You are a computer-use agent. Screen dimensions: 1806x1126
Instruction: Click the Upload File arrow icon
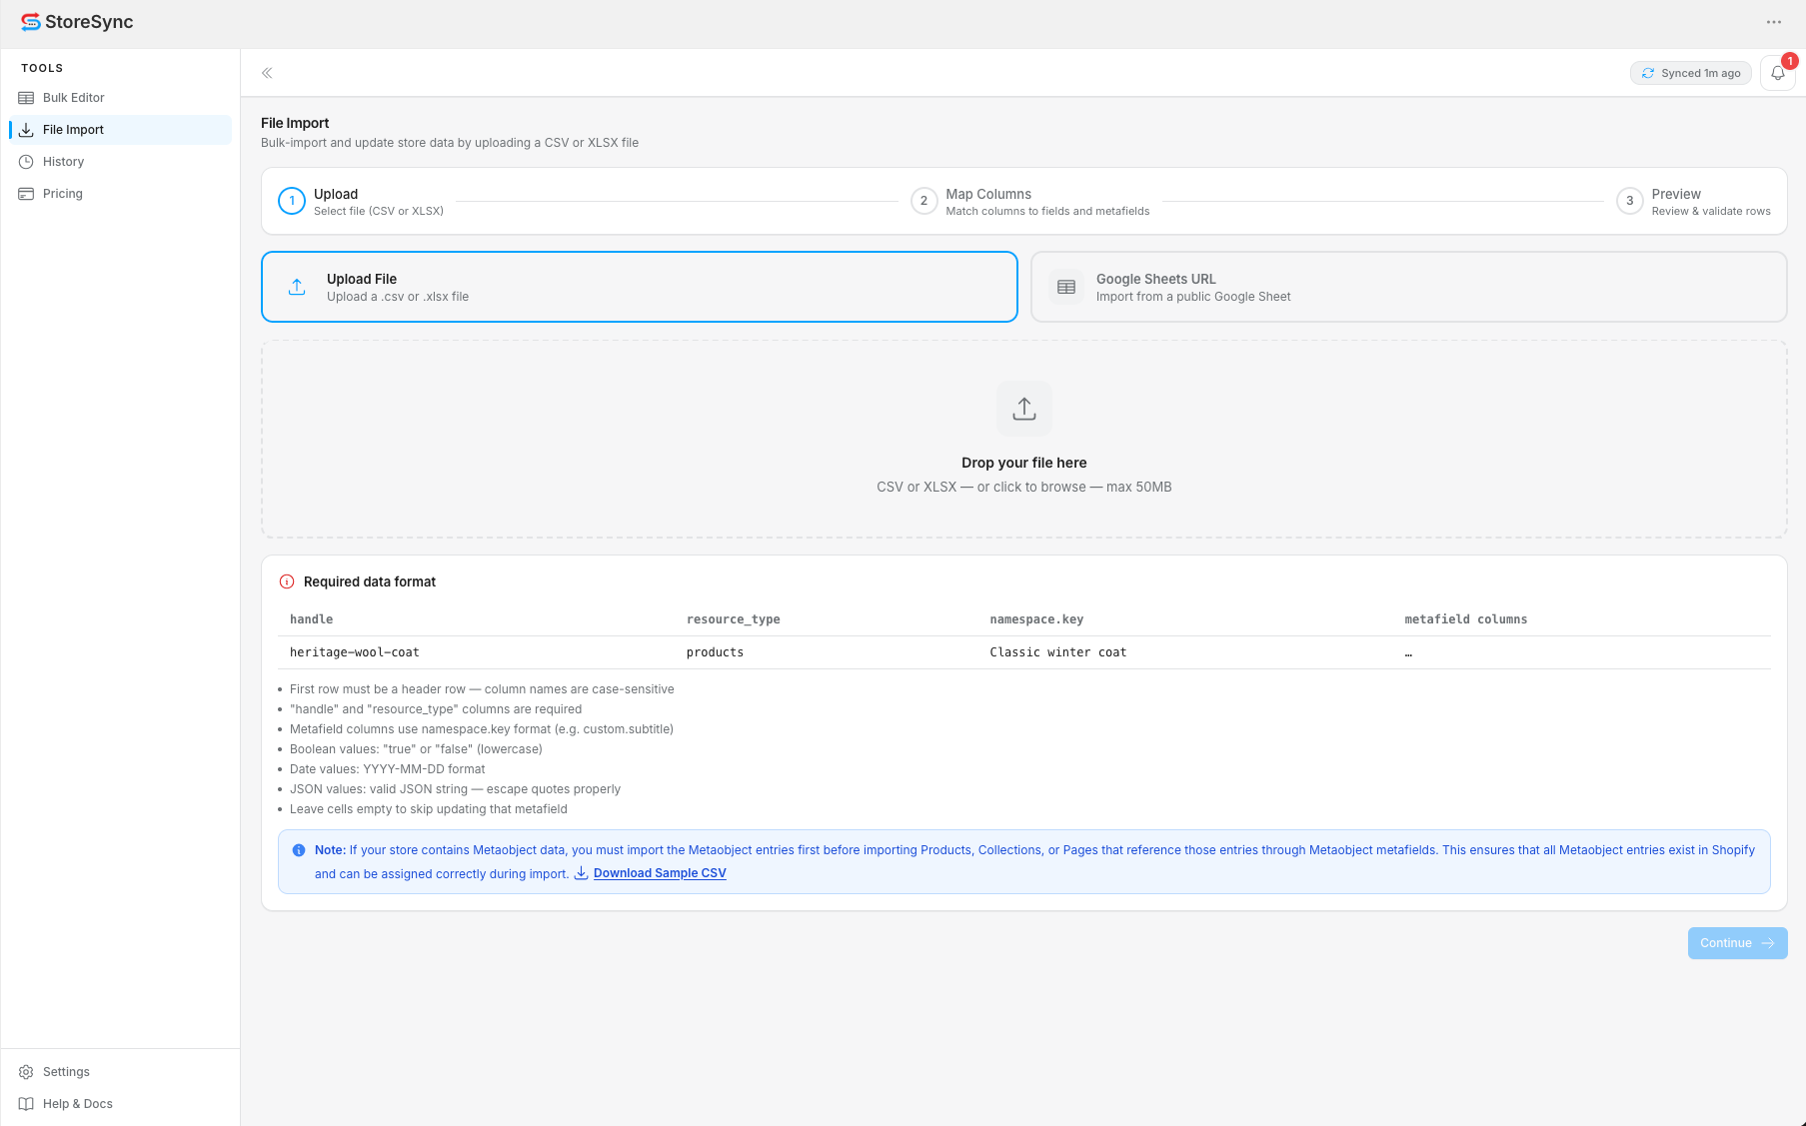click(x=297, y=287)
